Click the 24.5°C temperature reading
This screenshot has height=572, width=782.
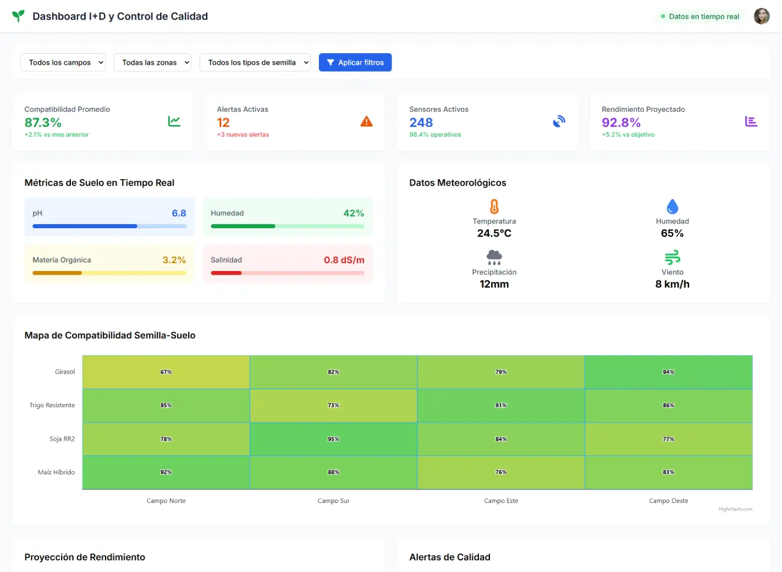pos(494,233)
